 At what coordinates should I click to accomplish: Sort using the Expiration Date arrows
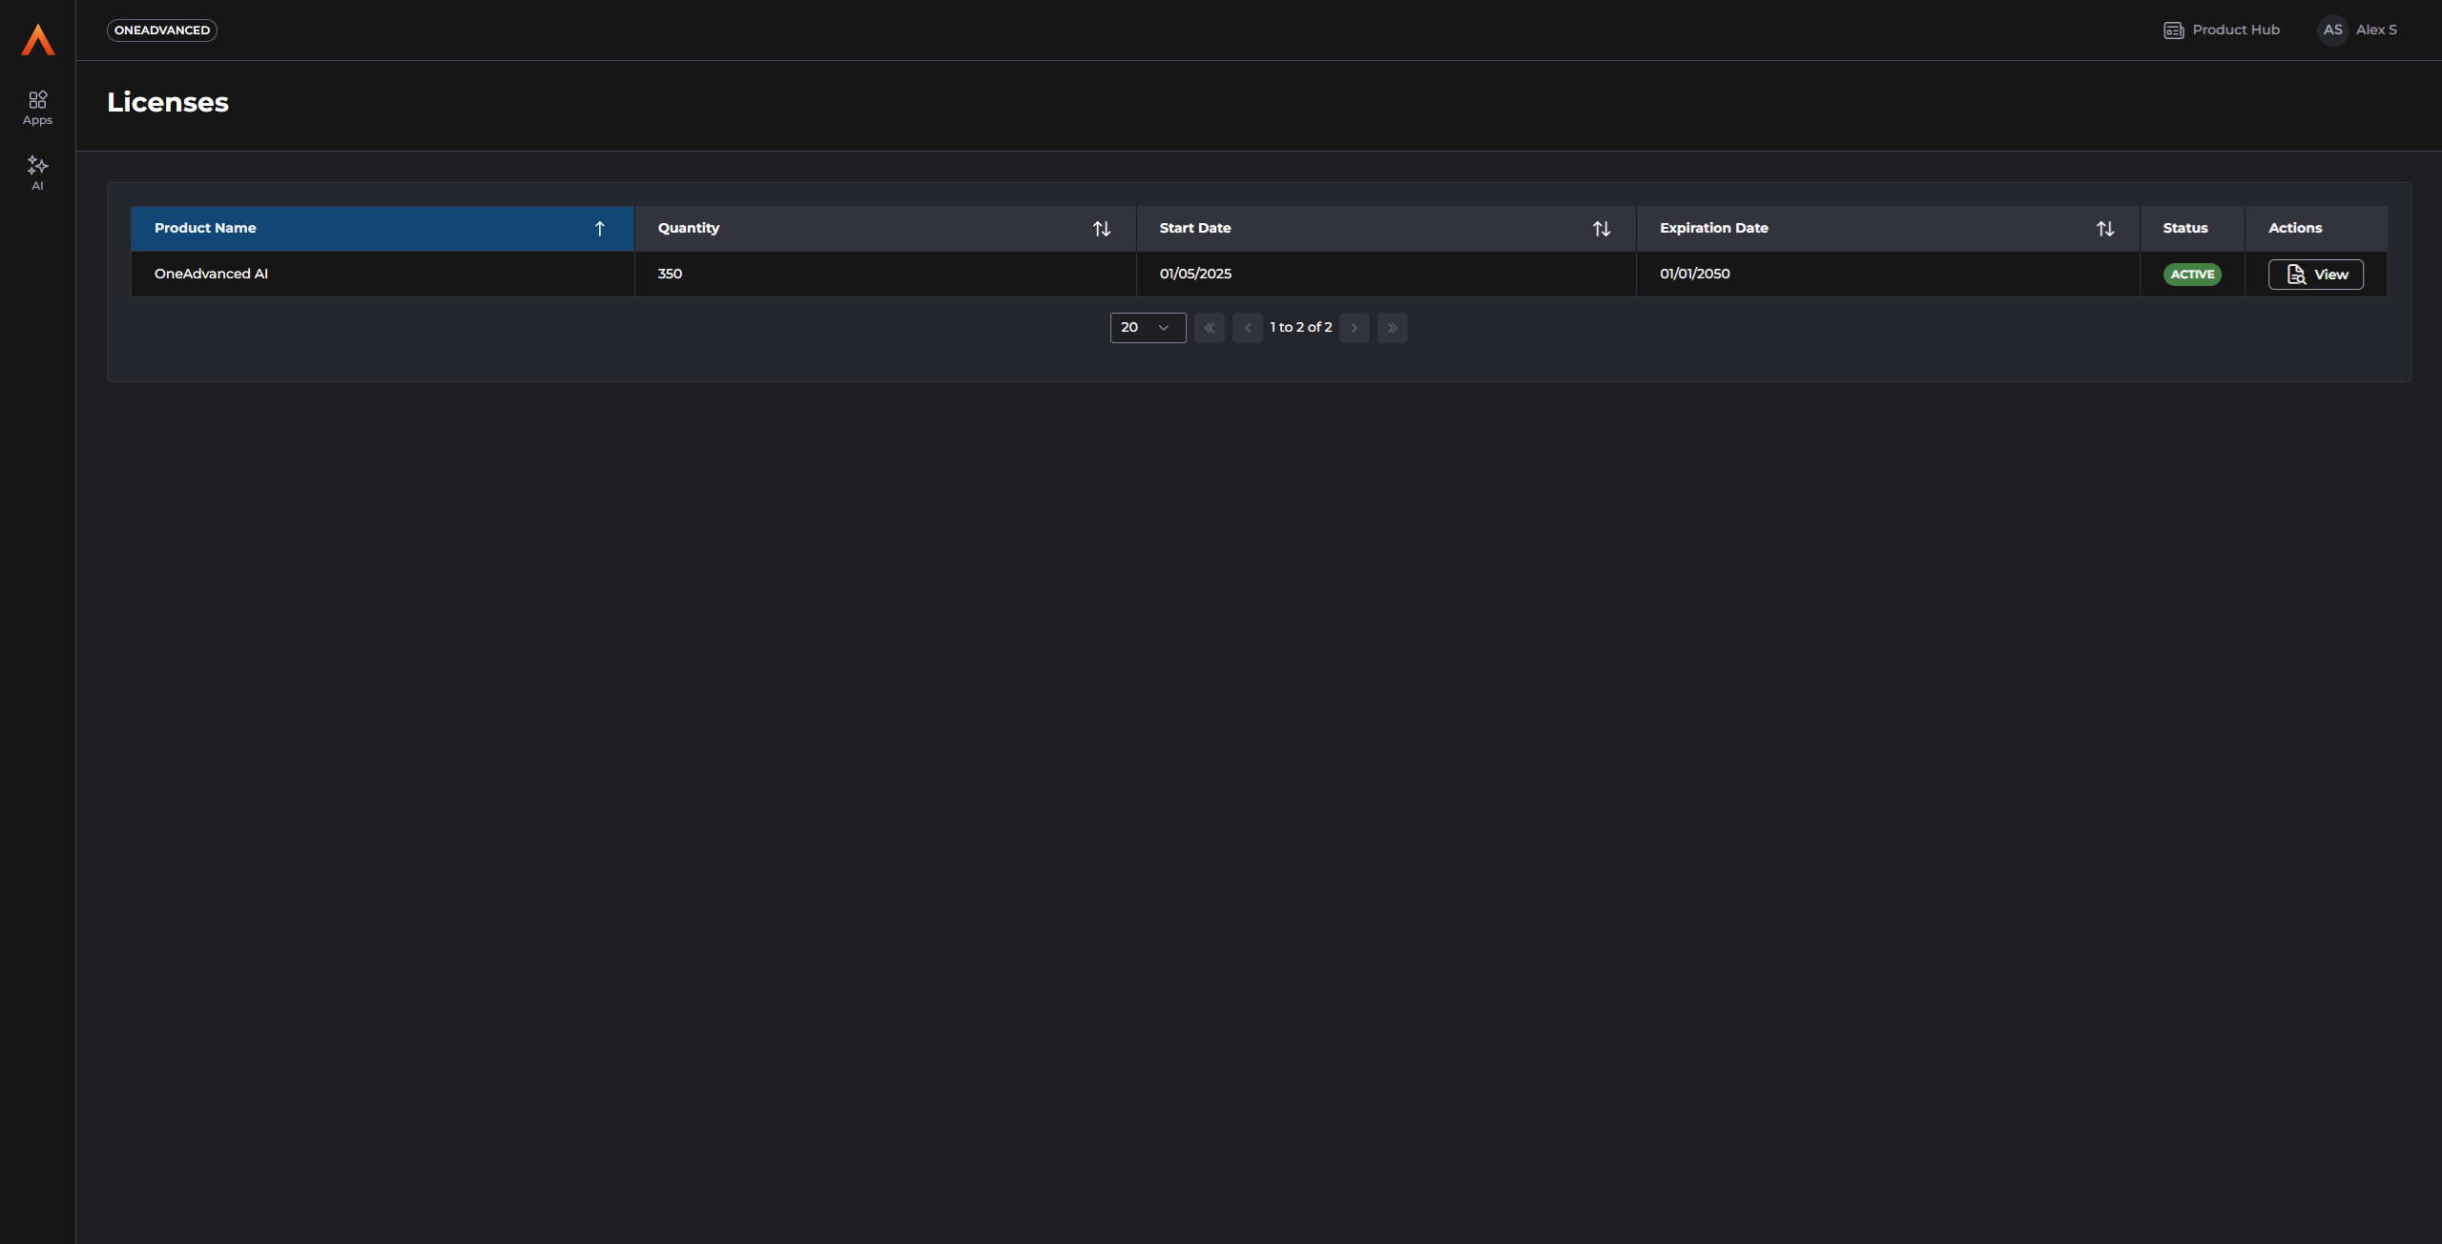pos(2105,229)
